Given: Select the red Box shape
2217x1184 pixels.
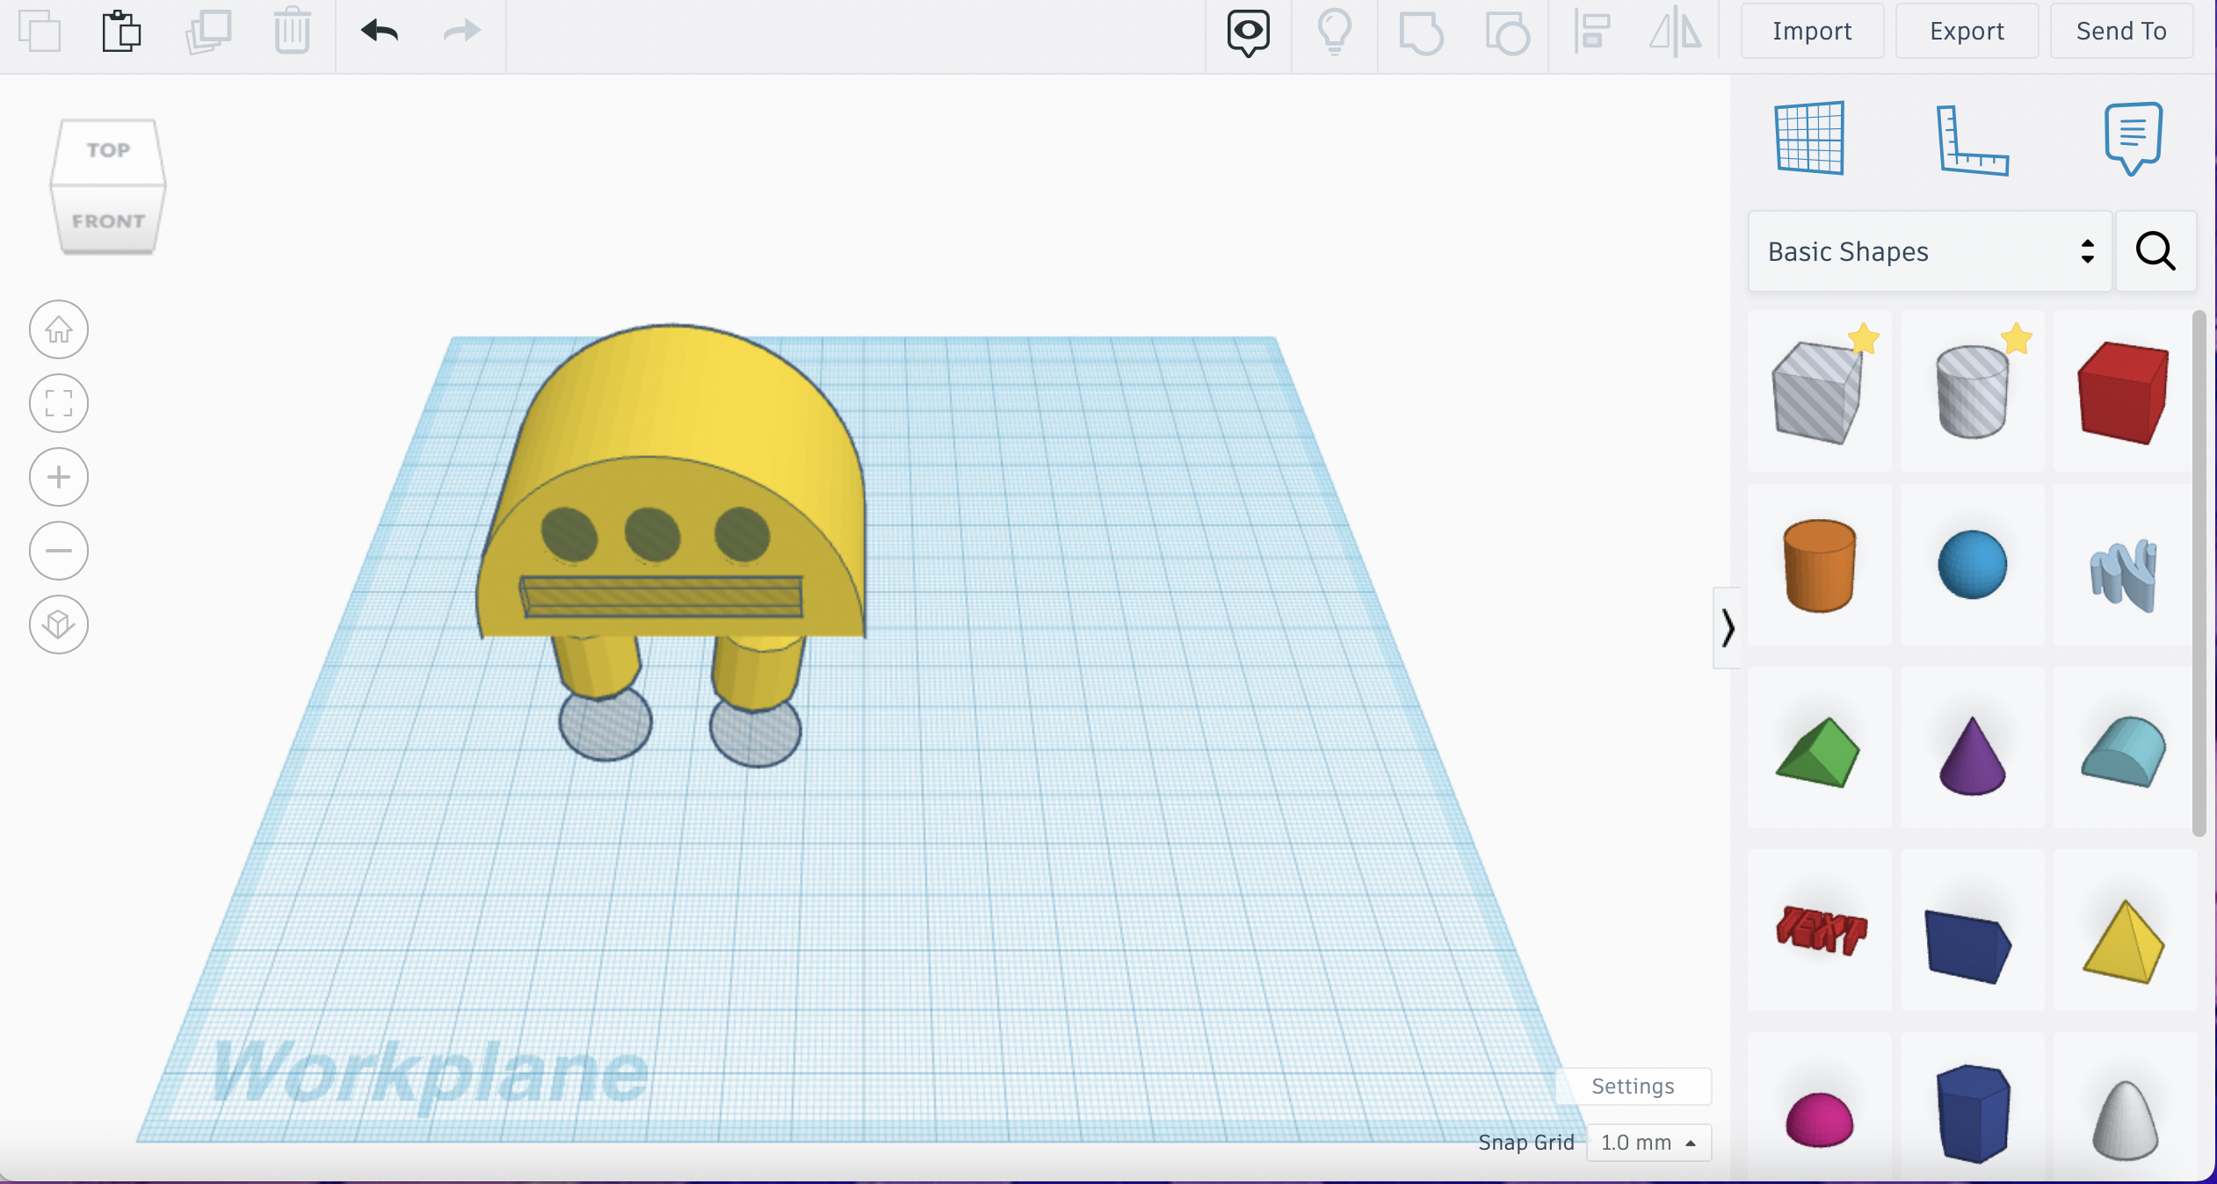Looking at the screenshot, I should click(2123, 391).
